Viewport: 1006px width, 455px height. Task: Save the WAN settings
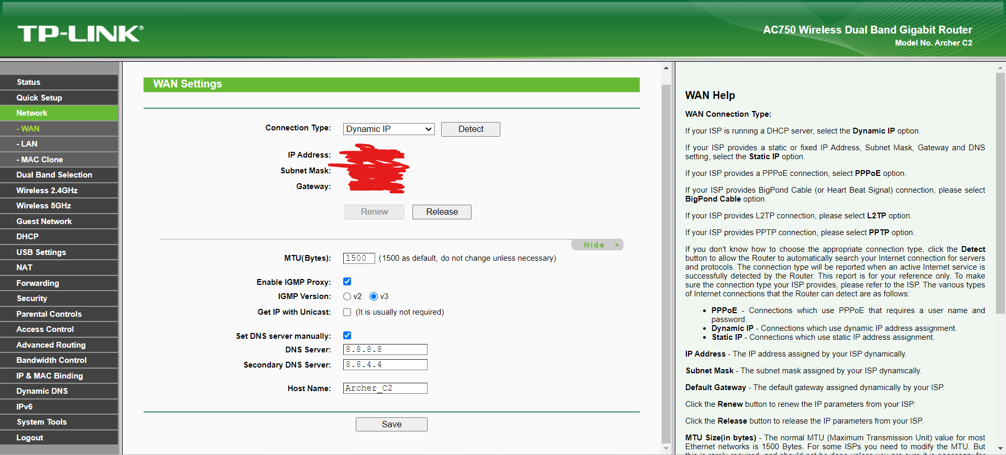click(391, 425)
